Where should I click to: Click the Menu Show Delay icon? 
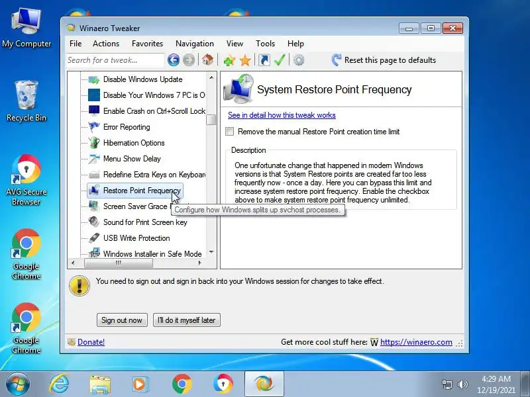coord(94,159)
